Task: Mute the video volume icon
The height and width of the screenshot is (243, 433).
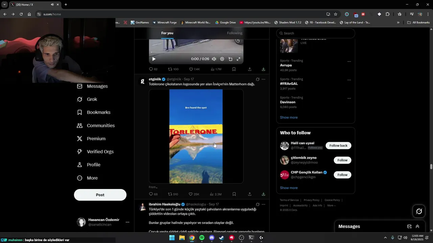Action: click(214, 59)
